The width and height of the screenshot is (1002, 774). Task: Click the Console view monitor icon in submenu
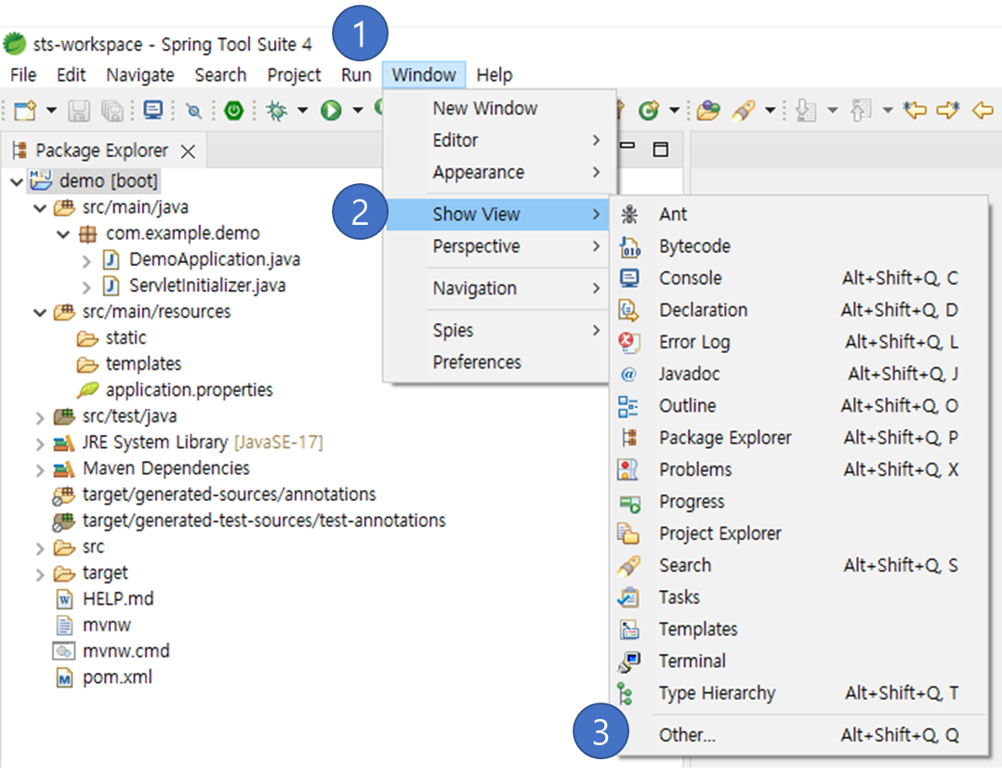coord(629,278)
